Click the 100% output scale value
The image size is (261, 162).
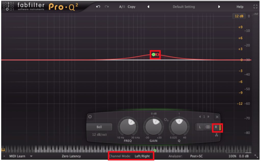click(x=232, y=156)
